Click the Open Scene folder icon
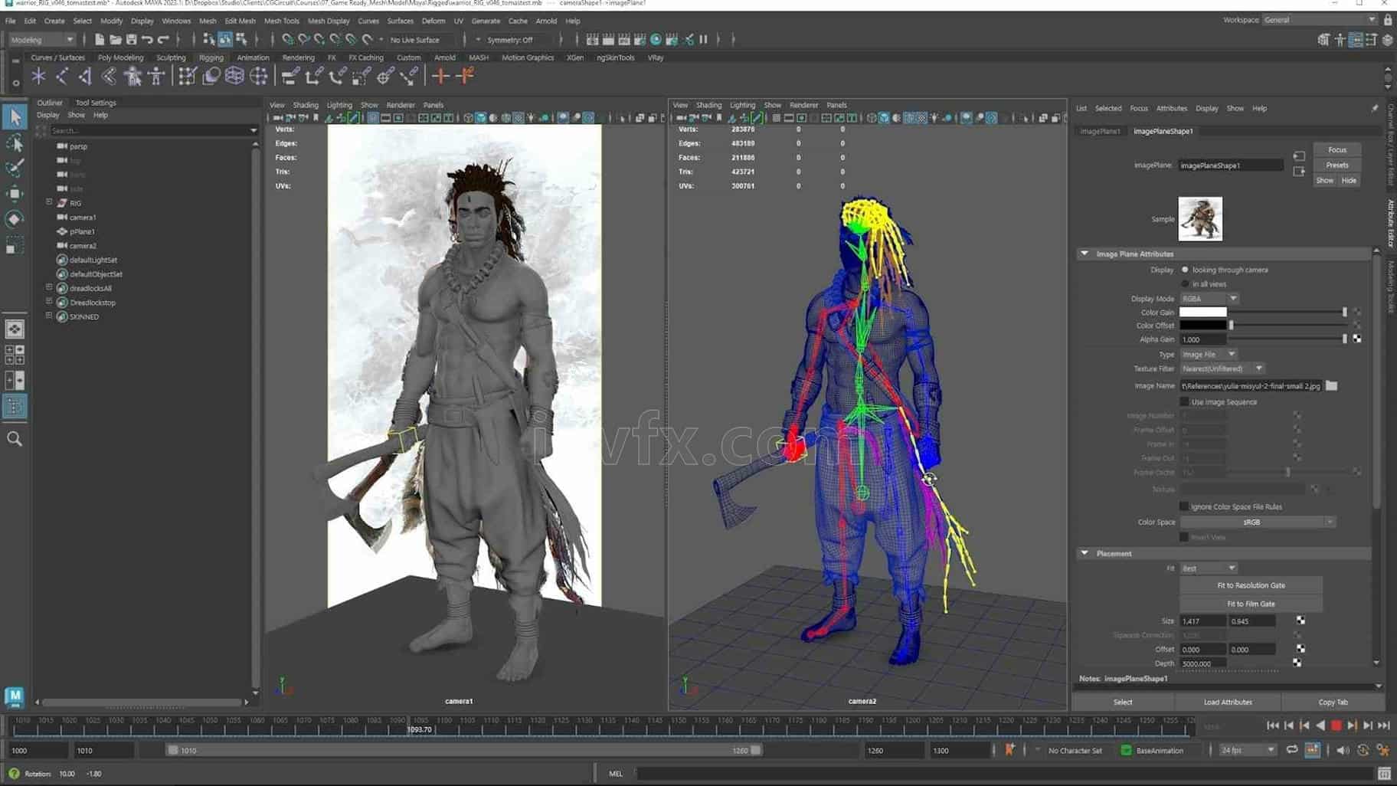The image size is (1397, 786). (x=116, y=39)
